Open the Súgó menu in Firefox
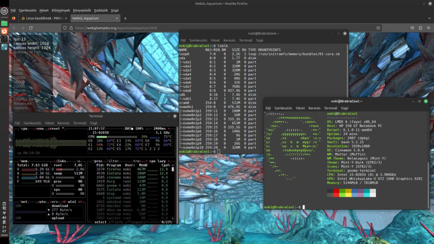The width and height of the screenshot is (434, 244). click(x=114, y=10)
